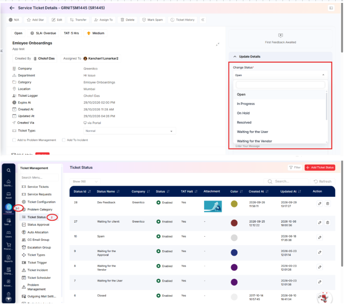Delete the ticket via Delete button
344x304 pixels.
point(127,20)
